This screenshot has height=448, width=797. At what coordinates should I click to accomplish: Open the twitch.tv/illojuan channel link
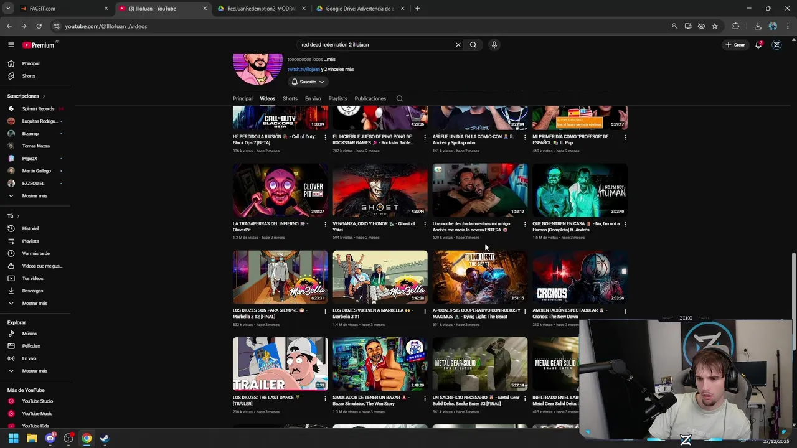[303, 70]
